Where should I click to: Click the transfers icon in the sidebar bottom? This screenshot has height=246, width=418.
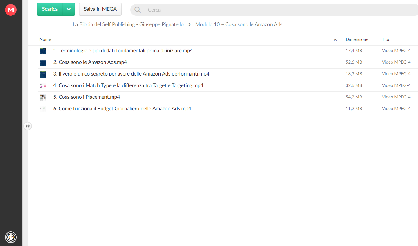pos(11,237)
